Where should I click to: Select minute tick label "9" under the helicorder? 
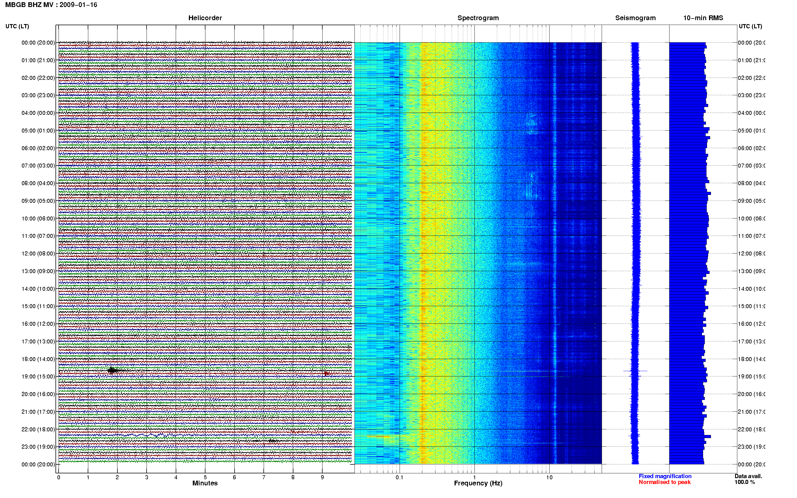tap(322, 477)
